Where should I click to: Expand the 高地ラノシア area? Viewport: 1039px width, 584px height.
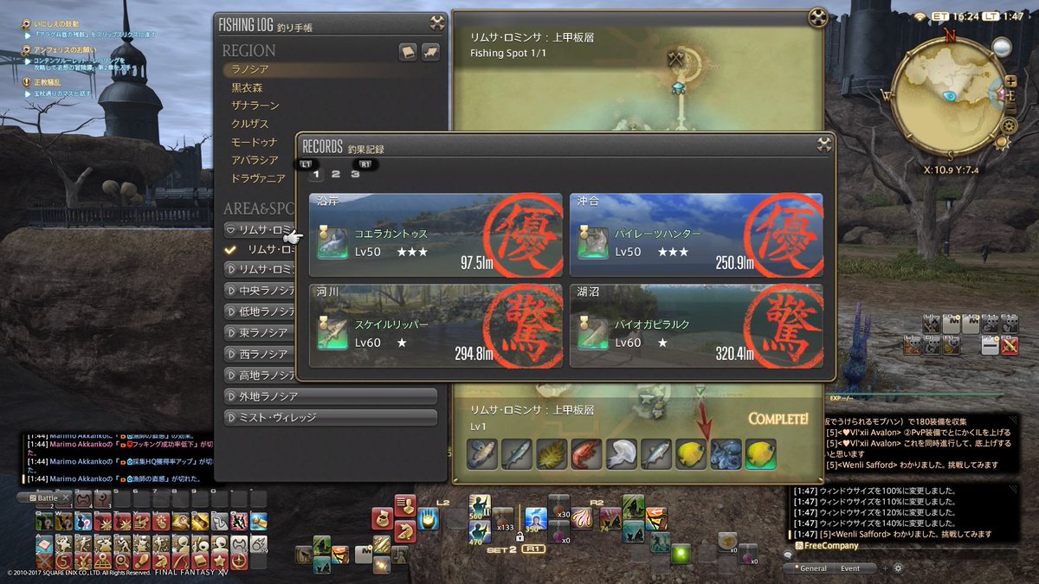click(x=260, y=375)
